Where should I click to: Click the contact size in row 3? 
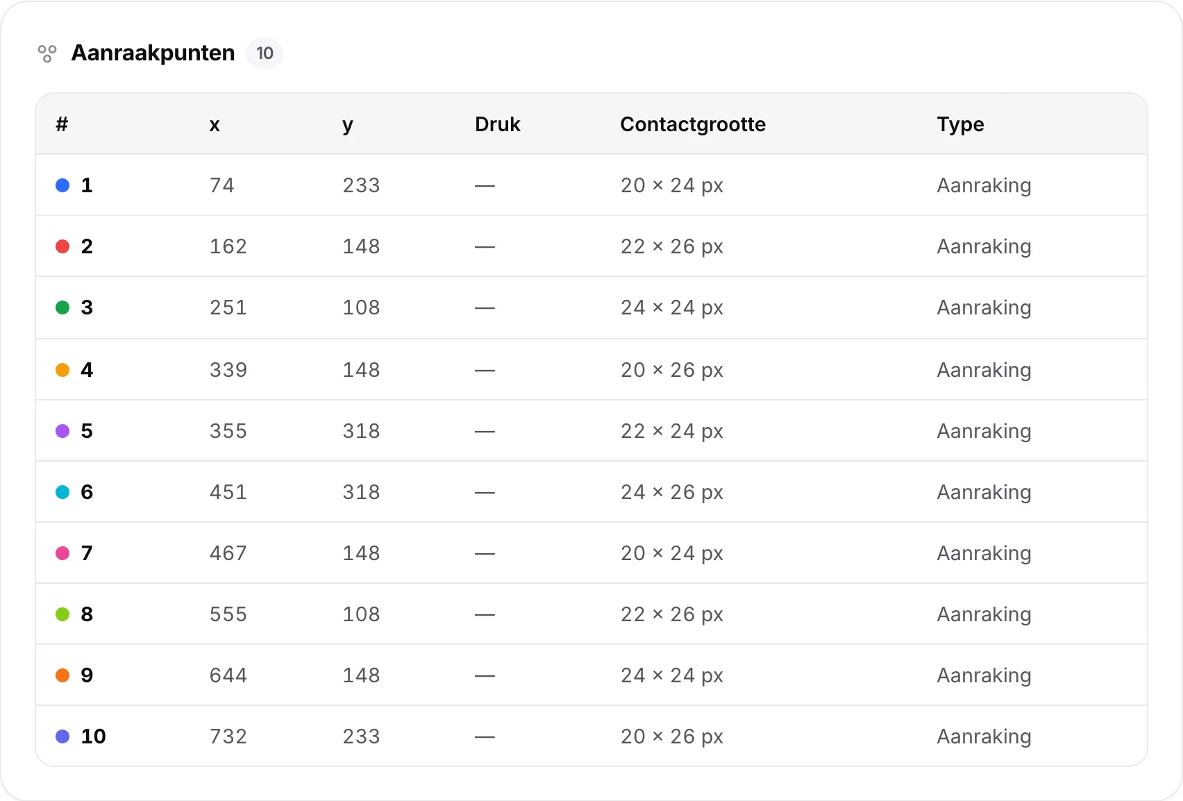[672, 307]
